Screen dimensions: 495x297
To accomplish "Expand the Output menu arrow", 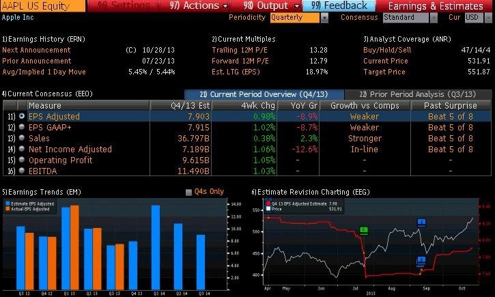I will [297, 6].
